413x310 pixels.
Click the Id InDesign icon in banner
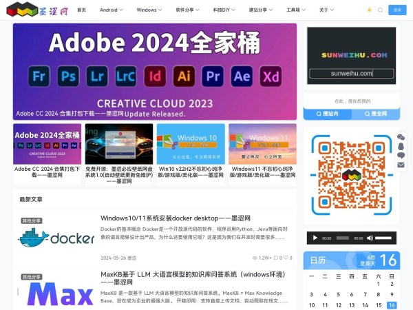click(x=155, y=76)
